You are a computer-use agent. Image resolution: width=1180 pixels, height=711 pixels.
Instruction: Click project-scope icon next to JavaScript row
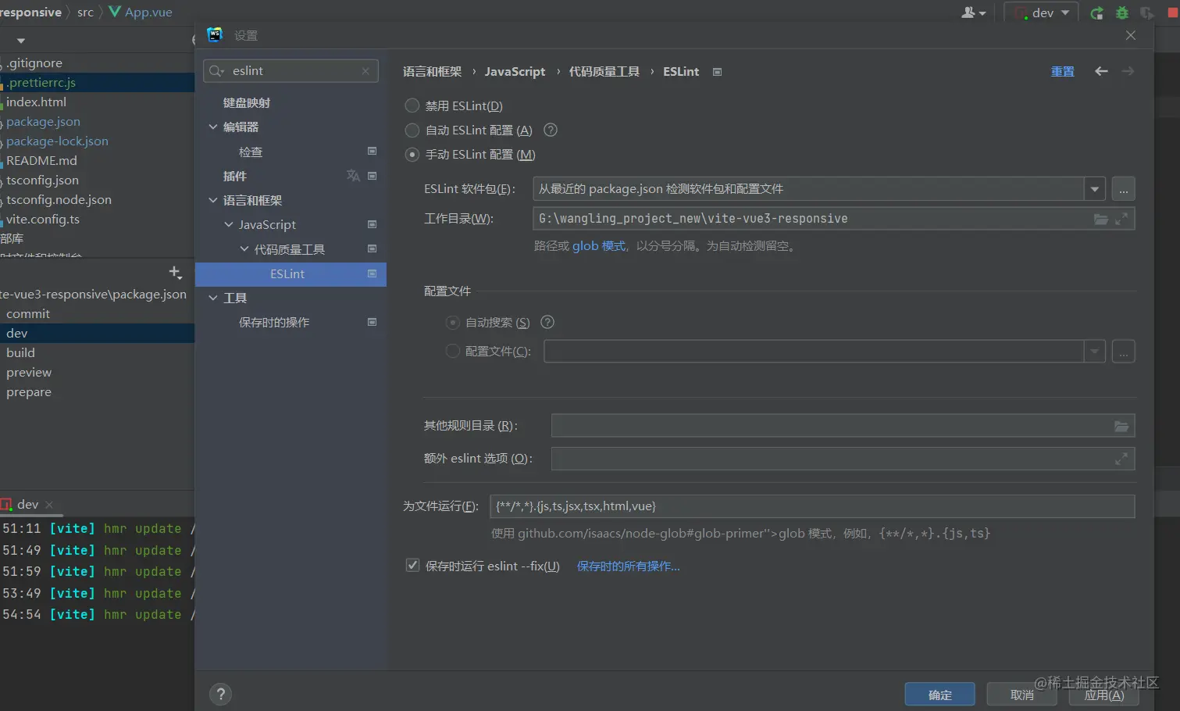point(373,224)
